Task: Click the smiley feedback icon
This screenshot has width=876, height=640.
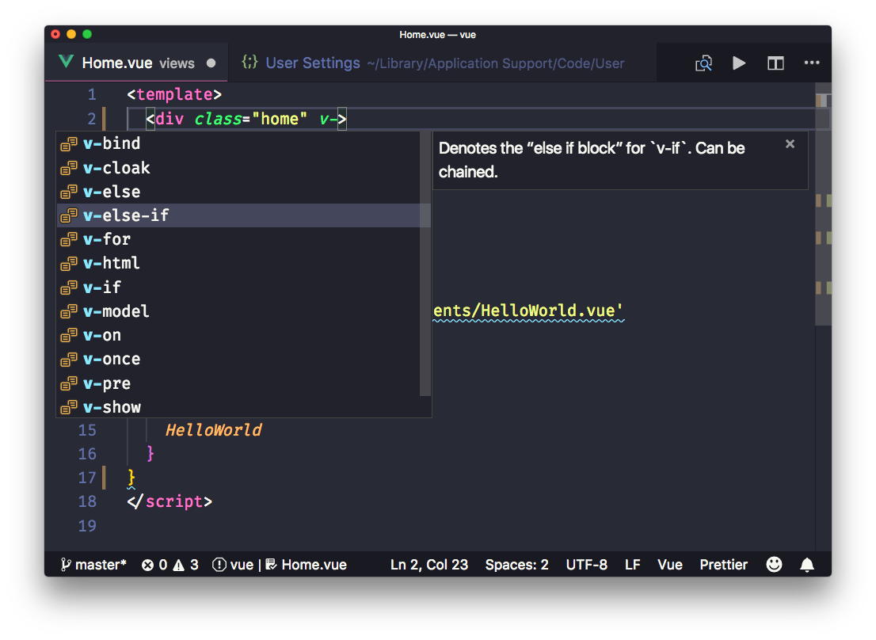Action: click(774, 565)
